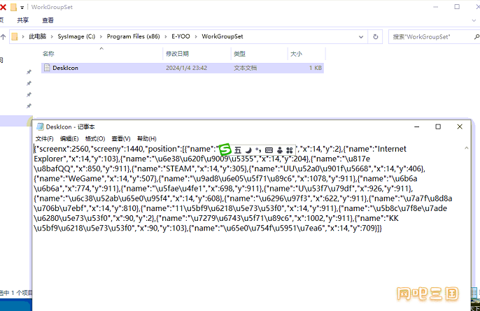Image resolution: width=480 pixels, height=311 pixels.
Task: Toggle the punctuation icon on IME bar
Action: 258,150
